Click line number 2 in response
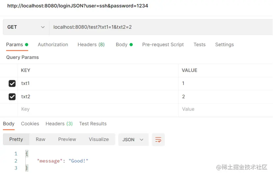Screen dimensions: 273x176 coord(16,161)
